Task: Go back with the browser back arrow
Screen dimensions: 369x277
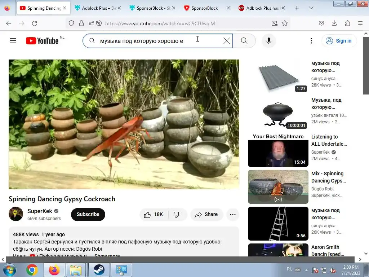Action: coord(9,23)
